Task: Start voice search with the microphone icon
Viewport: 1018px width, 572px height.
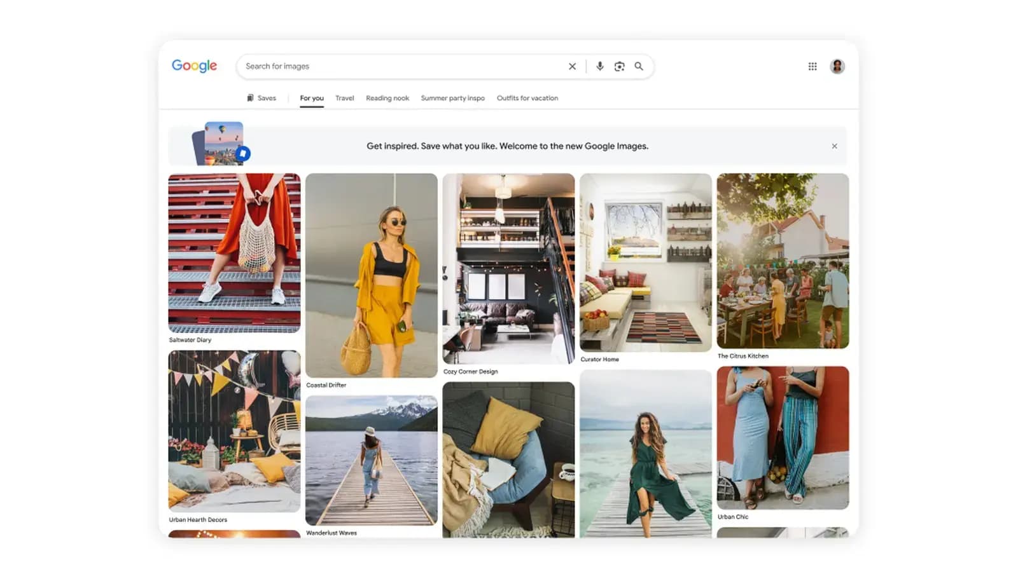Action: point(599,66)
